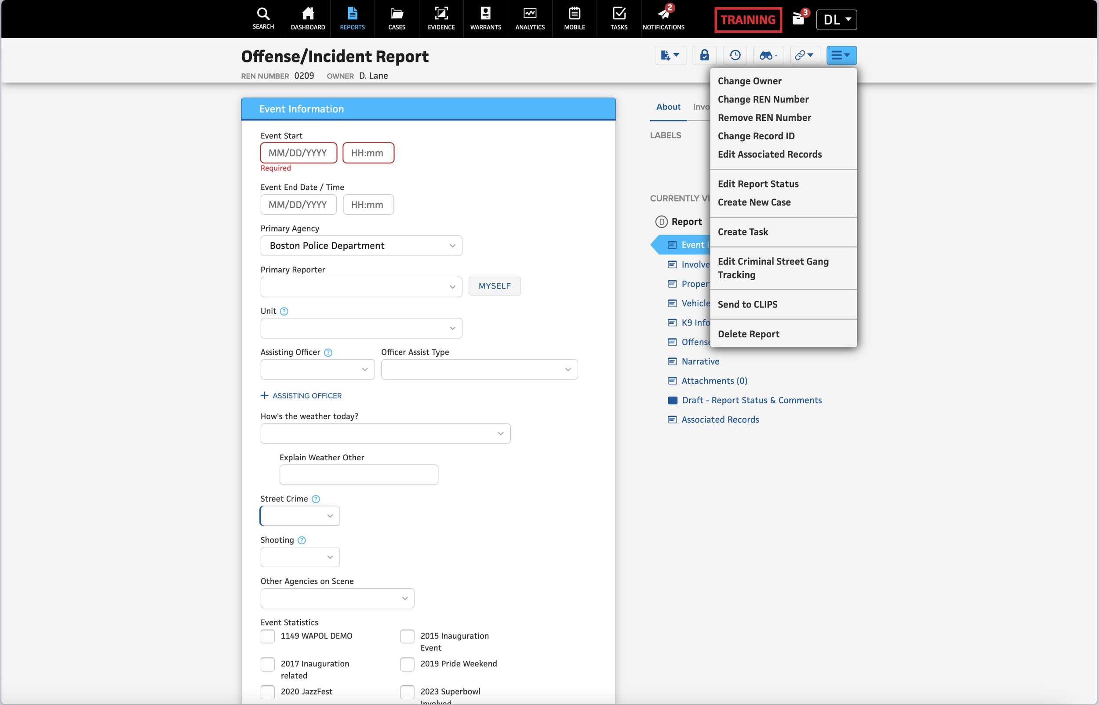Select Change Owner from the menu
The height and width of the screenshot is (705, 1099).
tap(750, 81)
